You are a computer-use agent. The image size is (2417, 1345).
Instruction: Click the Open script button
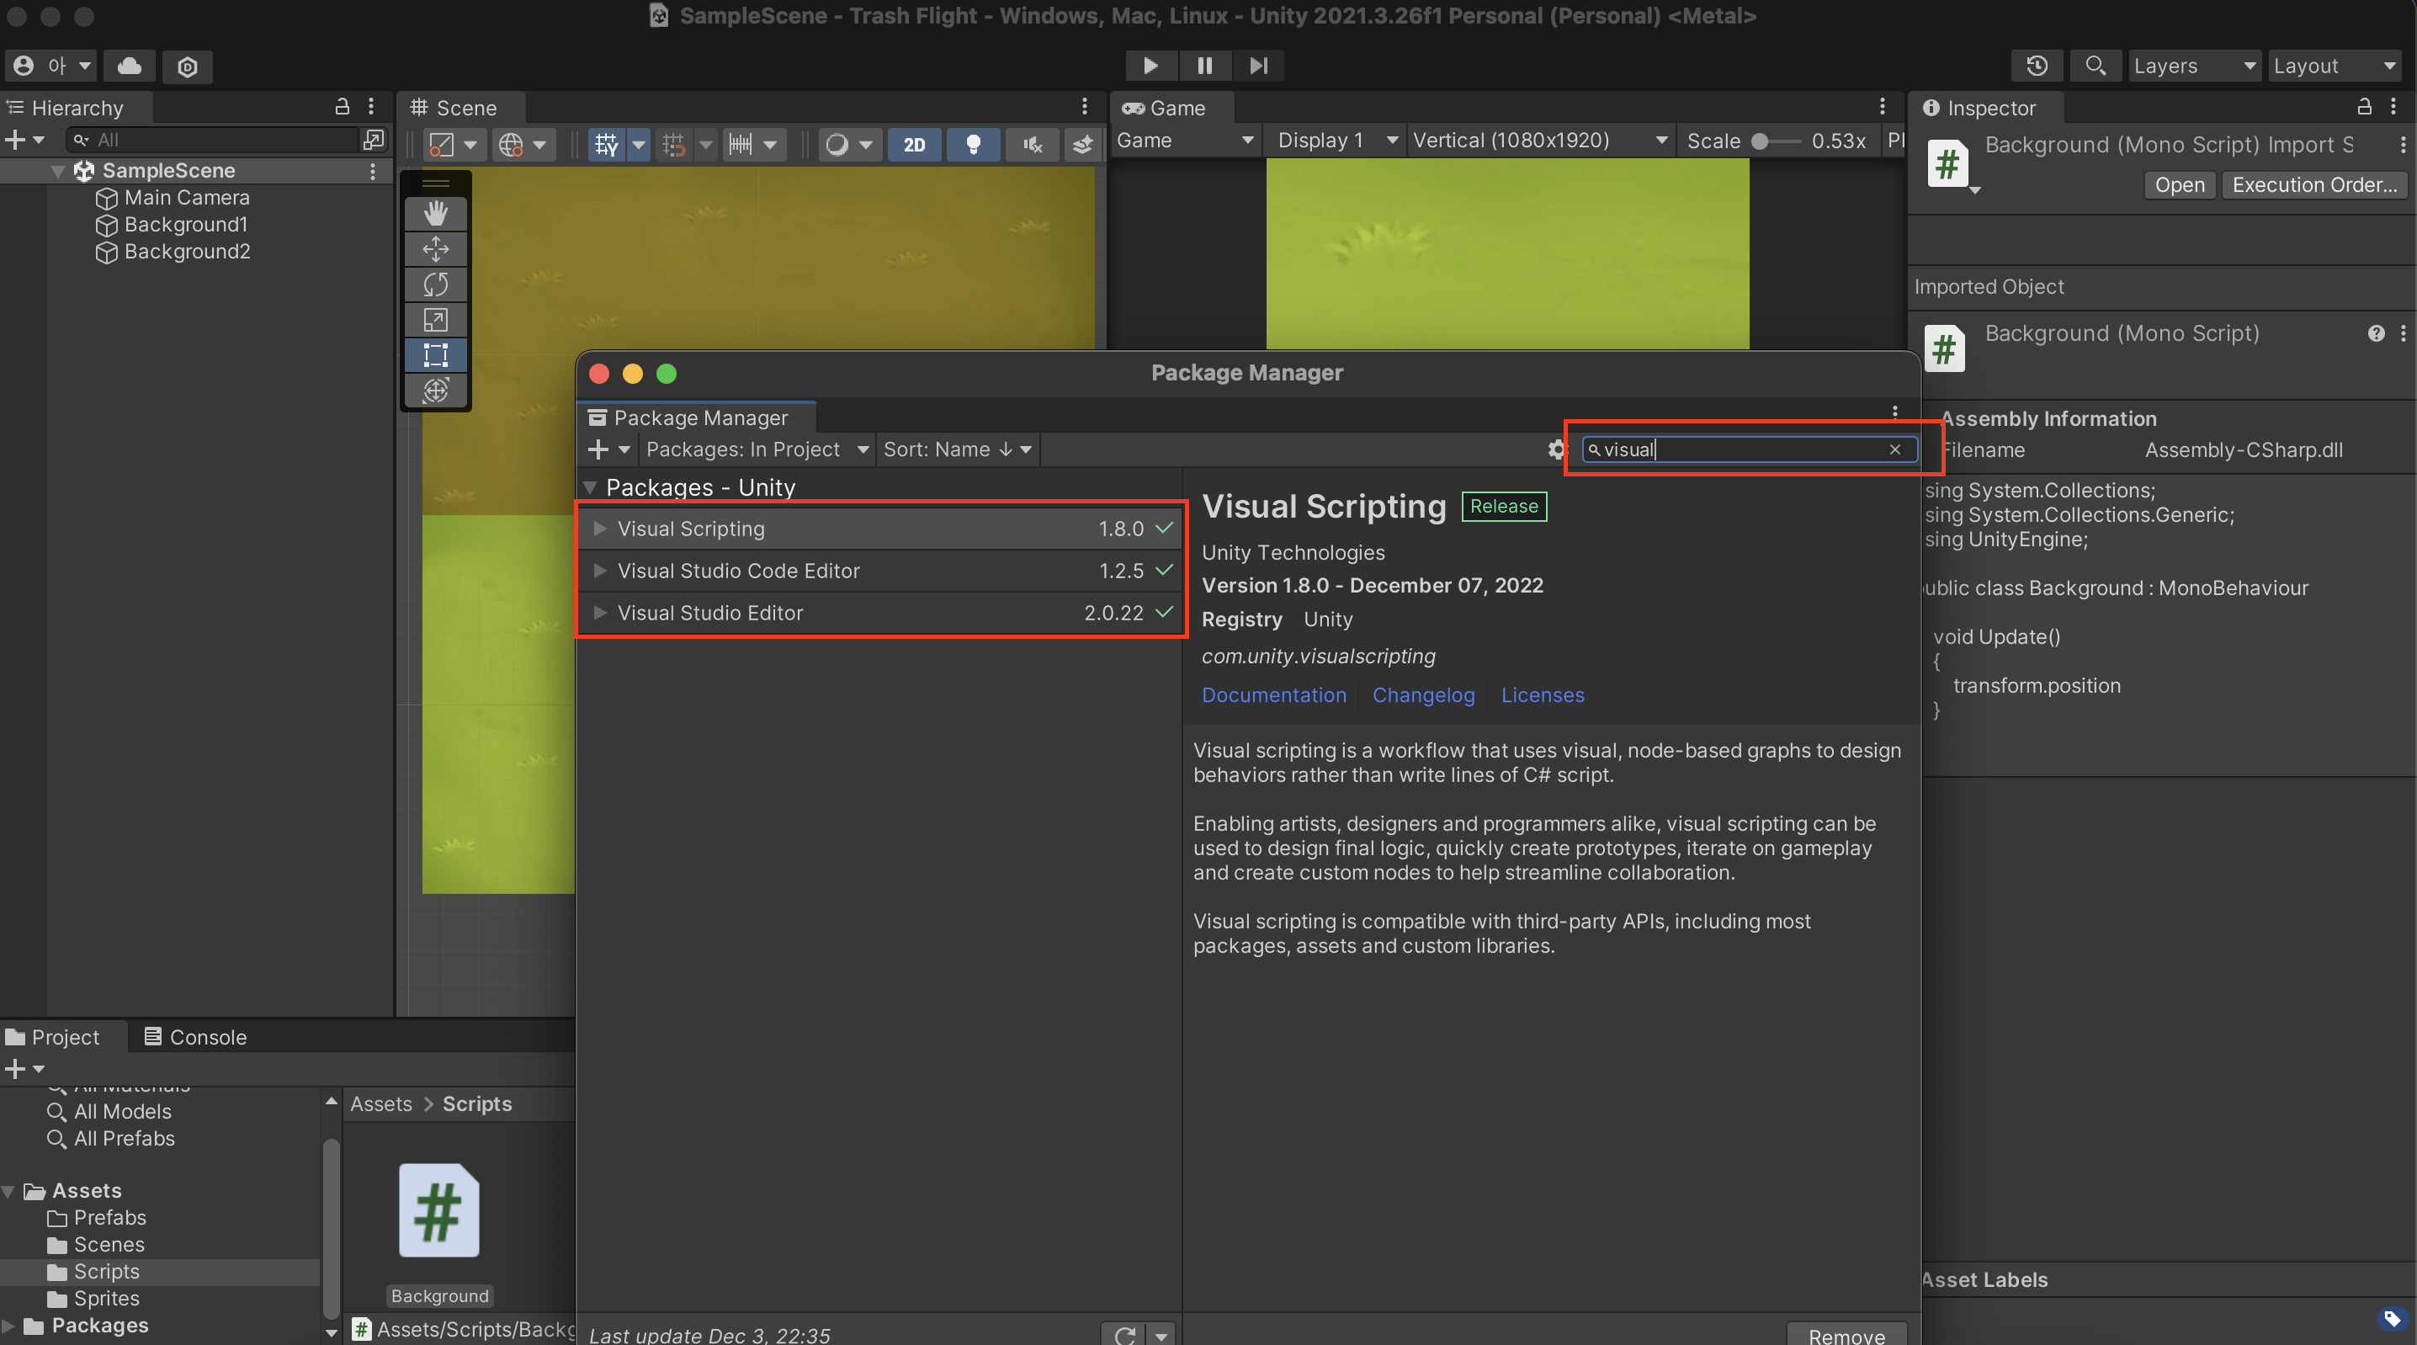[2179, 185]
